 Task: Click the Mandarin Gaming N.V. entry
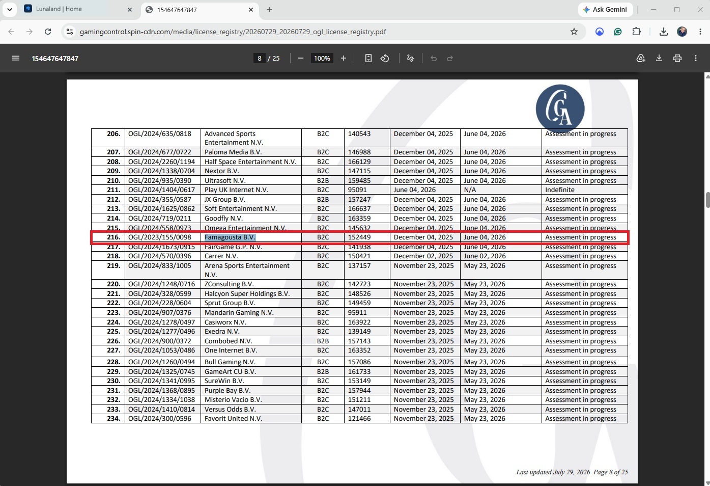coord(239,313)
